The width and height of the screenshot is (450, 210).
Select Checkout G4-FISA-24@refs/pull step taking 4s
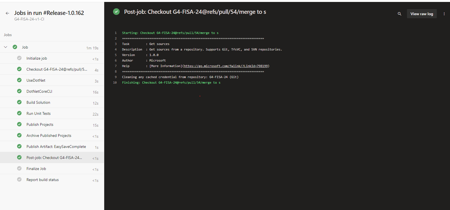(57, 69)
